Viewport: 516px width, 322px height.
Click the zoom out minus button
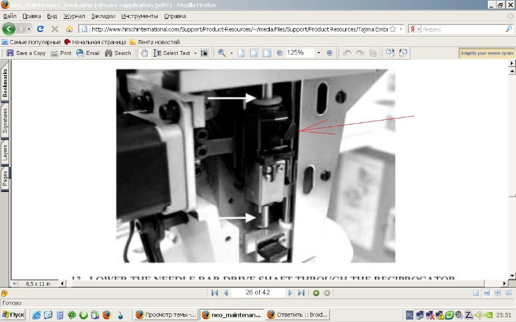click(280, 53)
